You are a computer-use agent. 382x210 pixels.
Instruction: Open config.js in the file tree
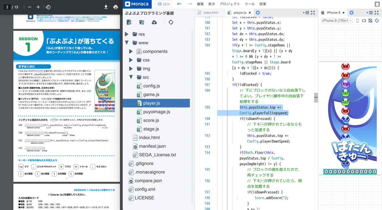click(x=152, y=86)
